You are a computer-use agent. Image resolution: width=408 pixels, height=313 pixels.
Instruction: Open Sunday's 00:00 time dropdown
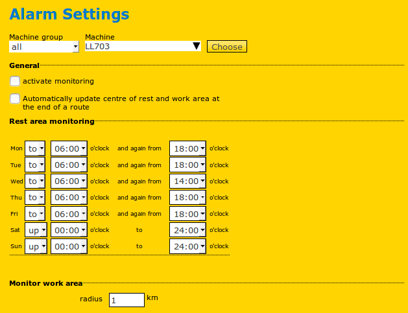pos(69,246)
